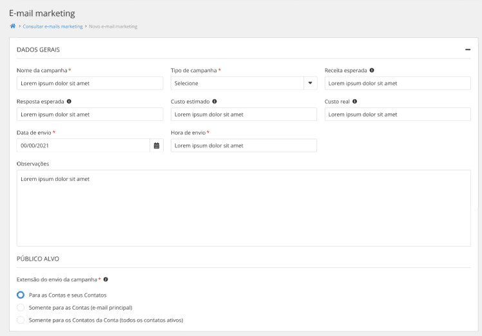Show info tooltip for Receita esperada
Viewport: 482px width, 336px height.
(x=372, y=70)
